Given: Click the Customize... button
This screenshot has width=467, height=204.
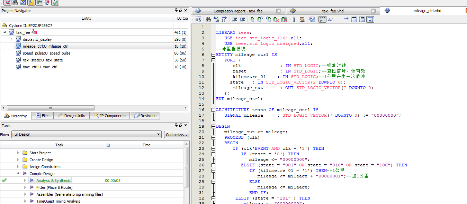Looking at the screenshot, I should (177, 134).
